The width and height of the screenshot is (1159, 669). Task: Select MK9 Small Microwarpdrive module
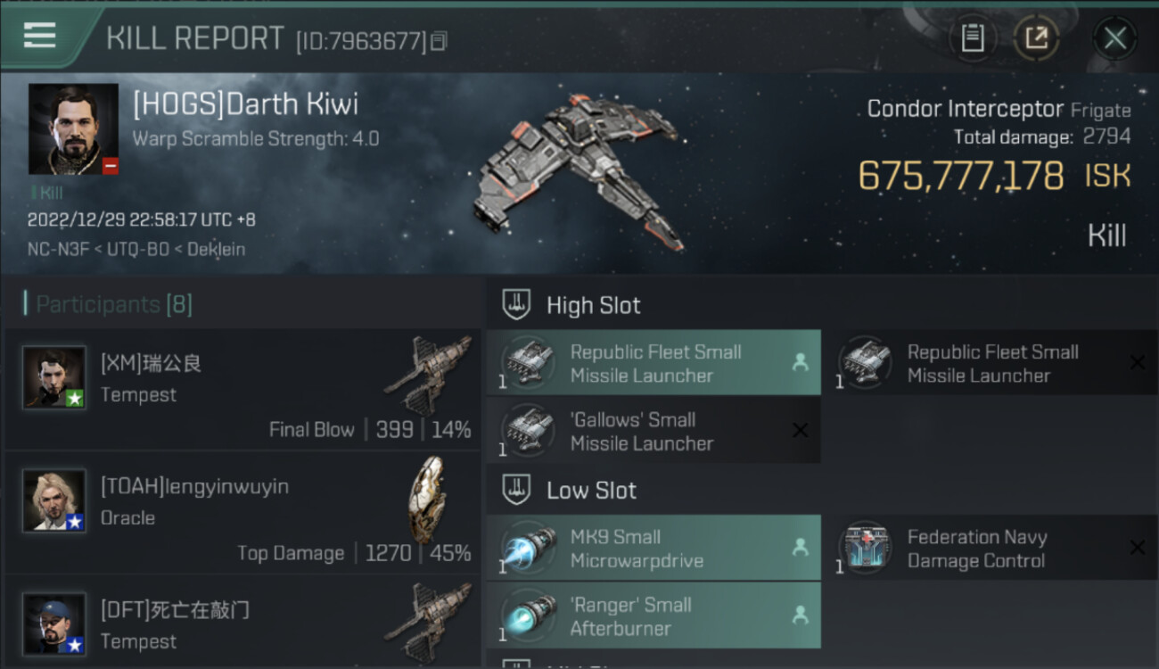(653, 549)
